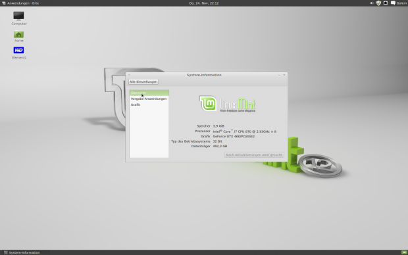This screenshot has width=408, height=255.
Task: Click the Datenträger value 492,3 GB
Action: point(220,147)
